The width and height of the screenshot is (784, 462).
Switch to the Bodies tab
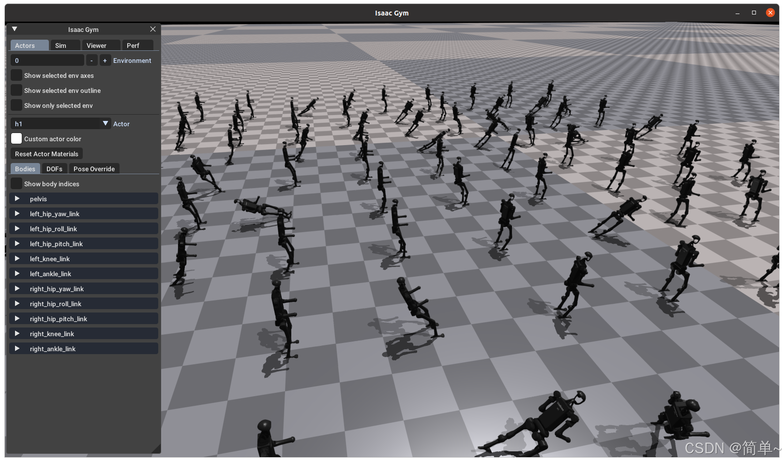[x=25, y=169]
